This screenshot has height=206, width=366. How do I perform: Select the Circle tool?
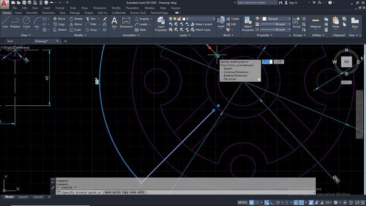[26, 22]
